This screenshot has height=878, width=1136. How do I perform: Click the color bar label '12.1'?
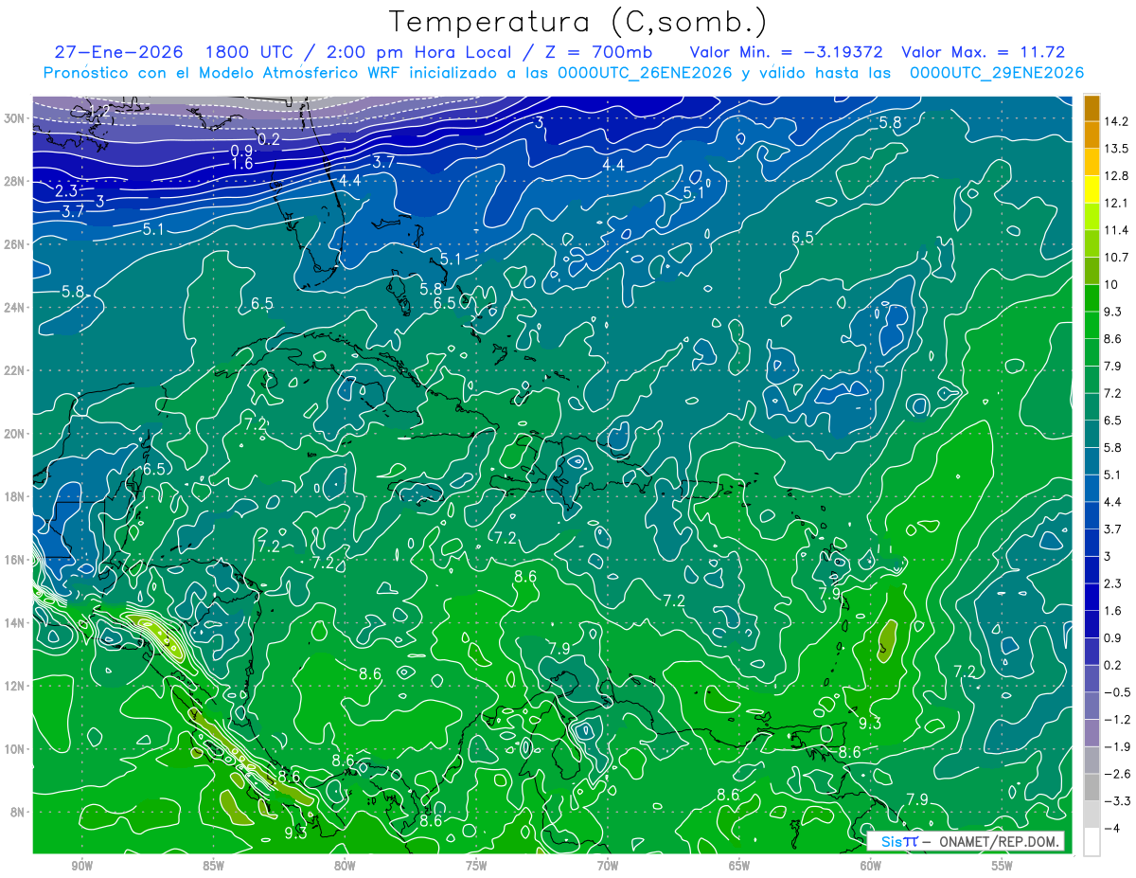click(x=1116, y=203)
